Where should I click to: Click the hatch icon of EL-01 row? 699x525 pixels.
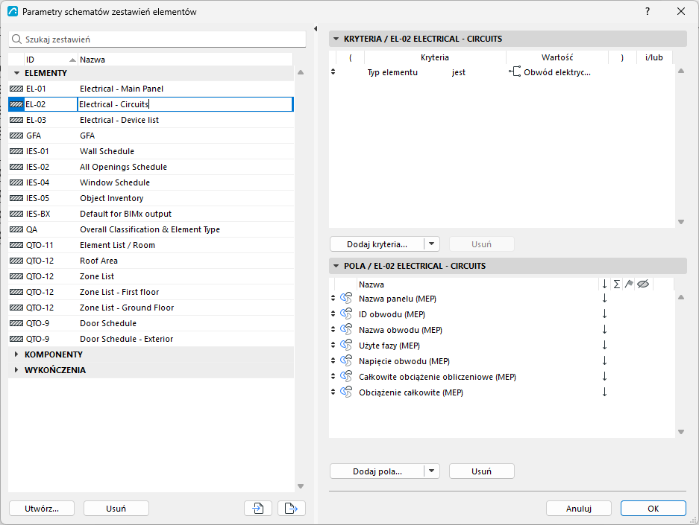tap(16, 89)
